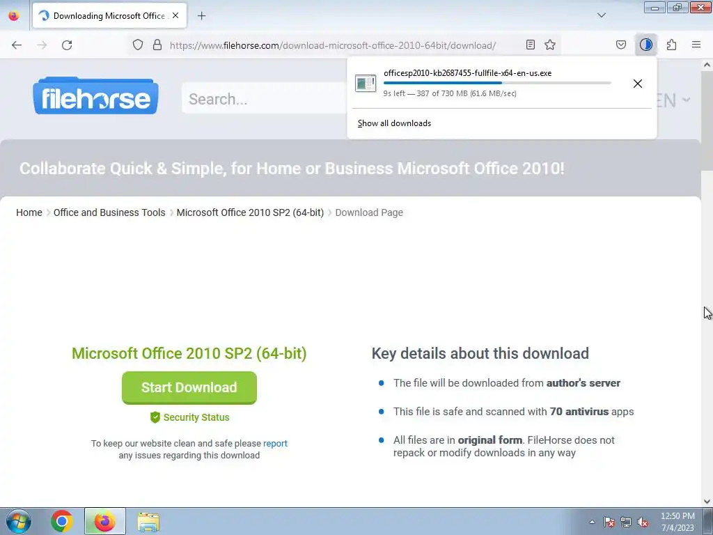
Task: Click the vertical scrollbar thumb
Action: tap(707, 121)
